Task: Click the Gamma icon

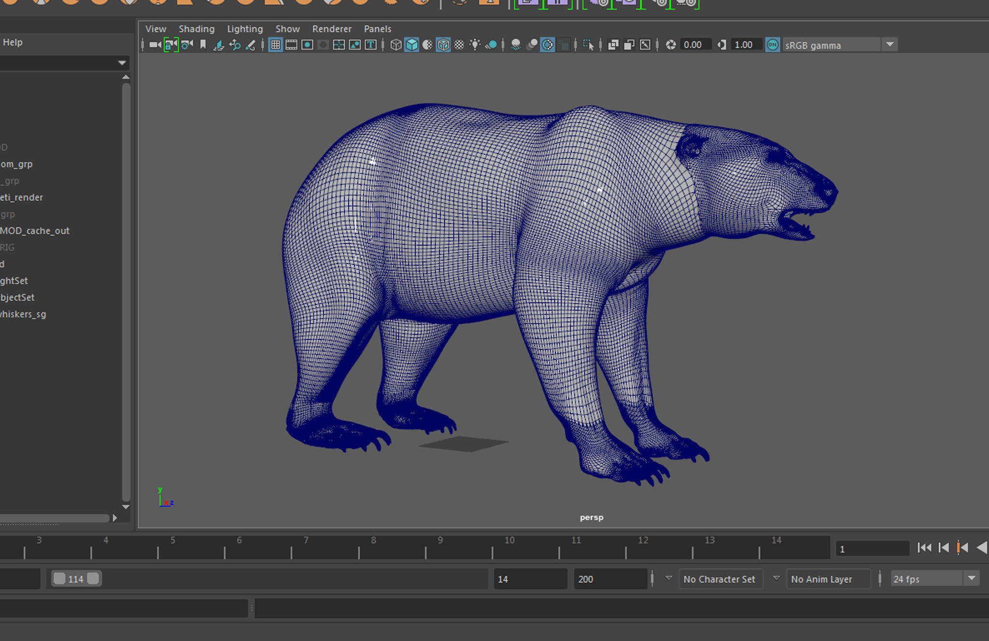Action: pos(721,45)
